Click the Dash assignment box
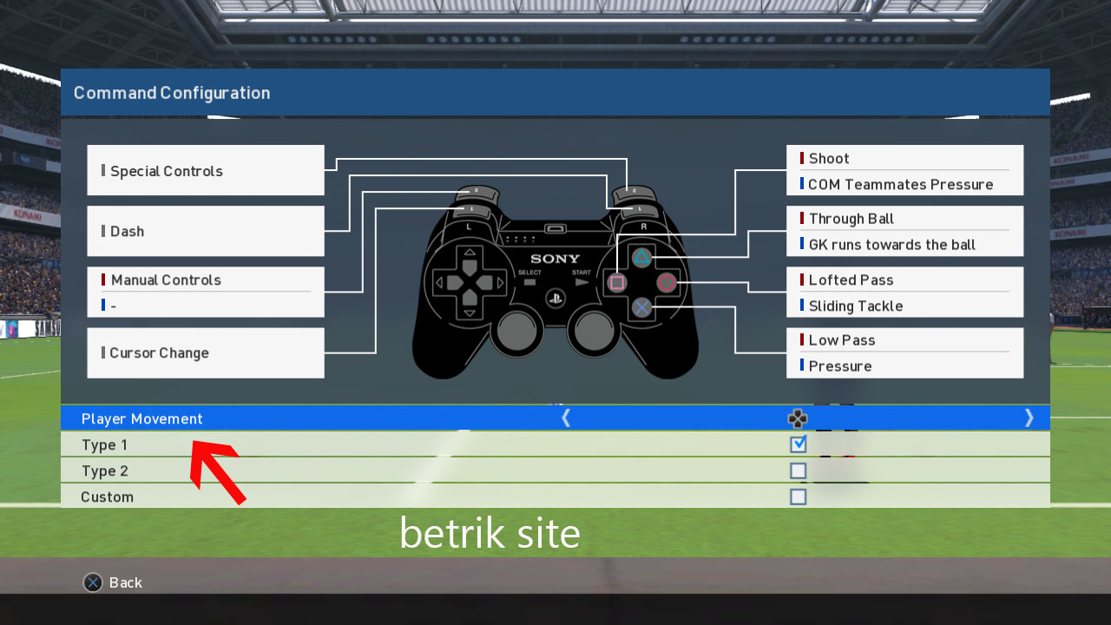This screenshot has height=625, width=1111. click(206, 231)
